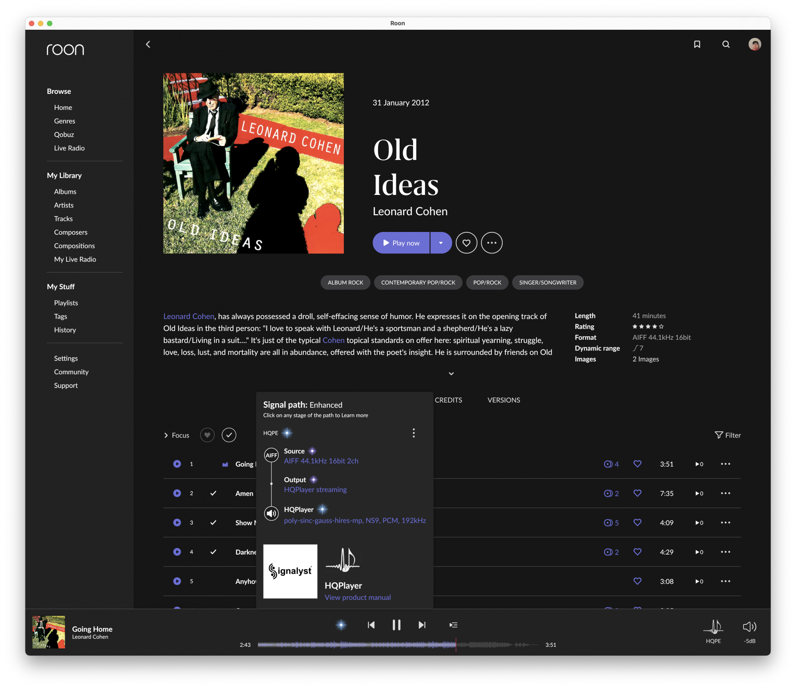This screenshot has width=796, height=689.
Task: Click the bookmark icon in top bar
Action: (697, 44)
